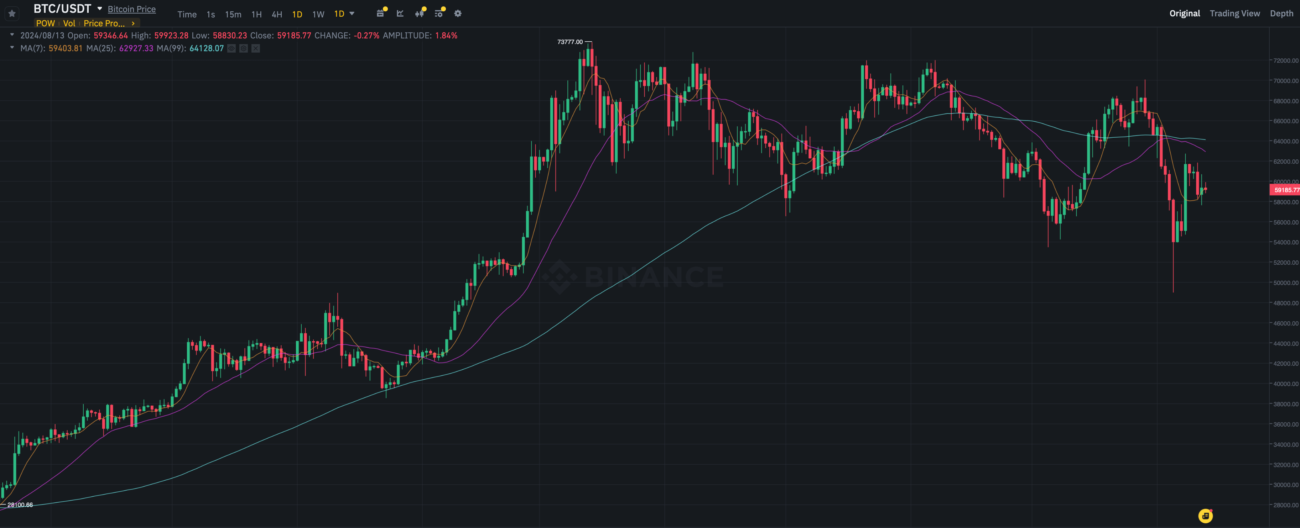Open chart settings gear icon
This screenshot has height=528, width=1300.
click(x=458, y=13)
